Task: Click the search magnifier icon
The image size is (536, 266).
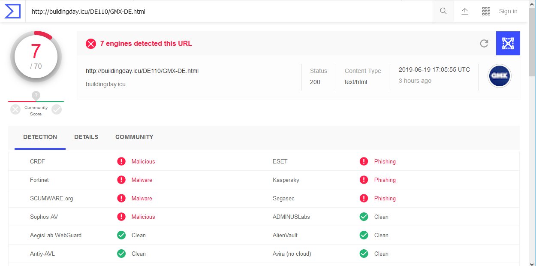Action: [443, 11]
